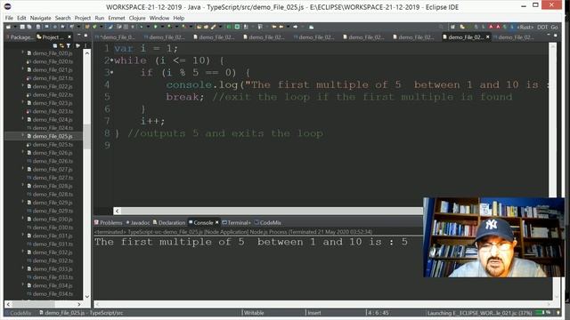Minimize the editor area
The image size is (570, 320).
coord(549,36)
